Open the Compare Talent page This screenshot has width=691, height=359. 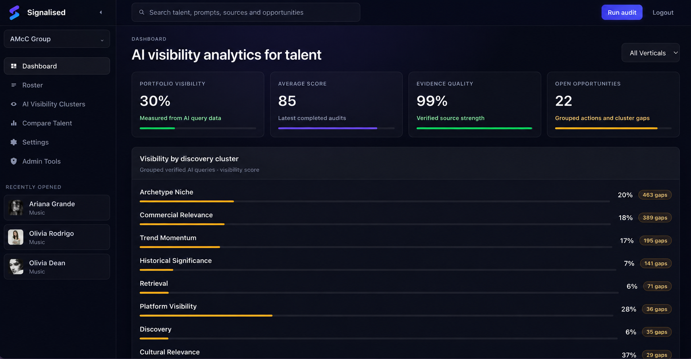tap(57, 123)
